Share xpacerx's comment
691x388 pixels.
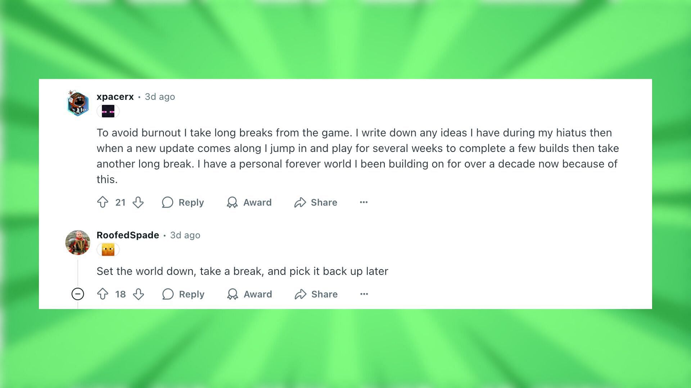316,202
